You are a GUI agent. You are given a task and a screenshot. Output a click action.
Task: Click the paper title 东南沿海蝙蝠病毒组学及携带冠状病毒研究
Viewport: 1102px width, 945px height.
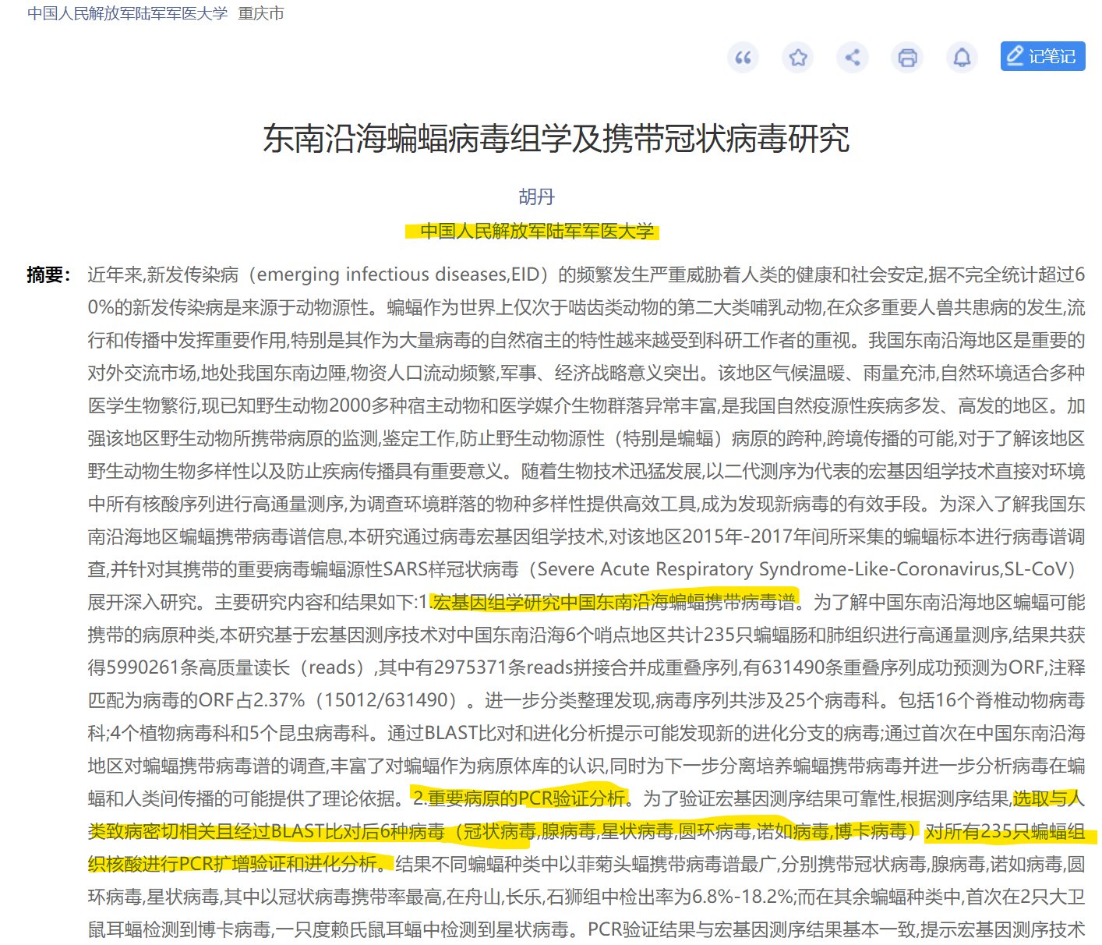(556, 138)
